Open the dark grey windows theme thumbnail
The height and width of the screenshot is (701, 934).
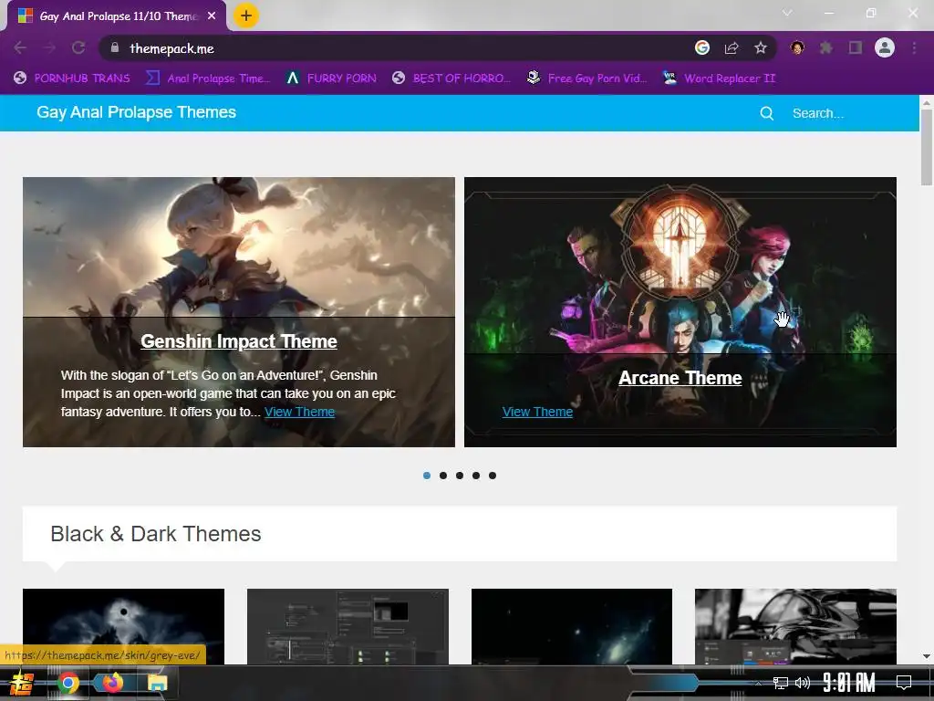click(348, 626)
